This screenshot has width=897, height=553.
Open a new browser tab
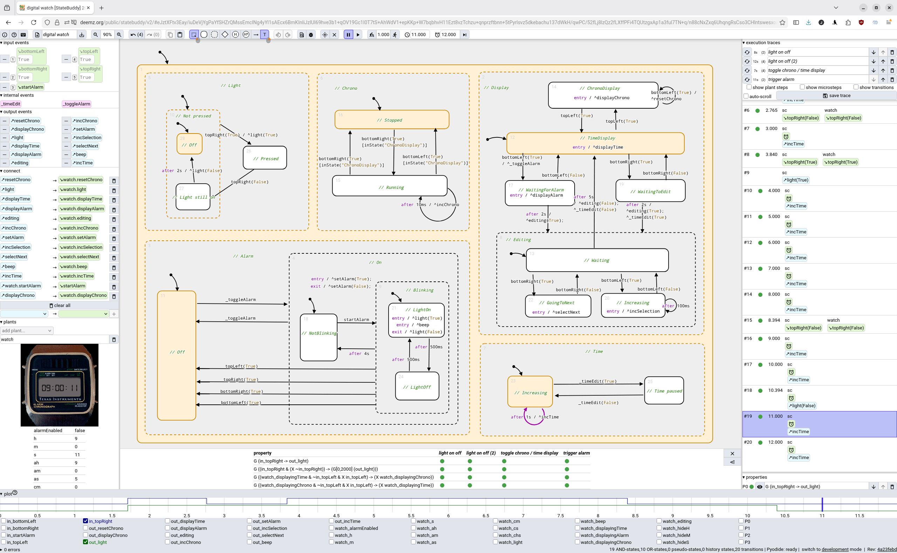101,8
